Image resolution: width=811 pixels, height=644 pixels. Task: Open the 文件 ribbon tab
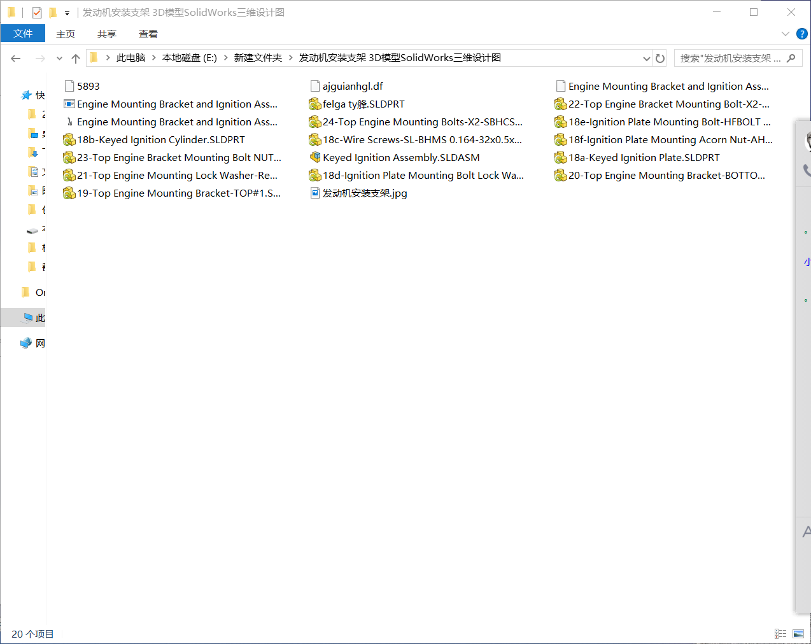23,34
